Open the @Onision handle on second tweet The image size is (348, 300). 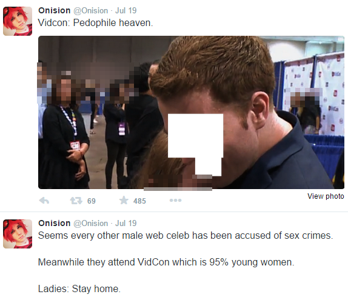(x=91, y=224)
